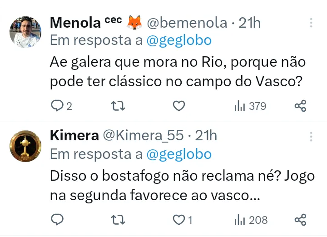The width and height of the screenshot is (327, 237).
Task: Retweet Kimera's bostafogo post
Action: pos(118,220)
